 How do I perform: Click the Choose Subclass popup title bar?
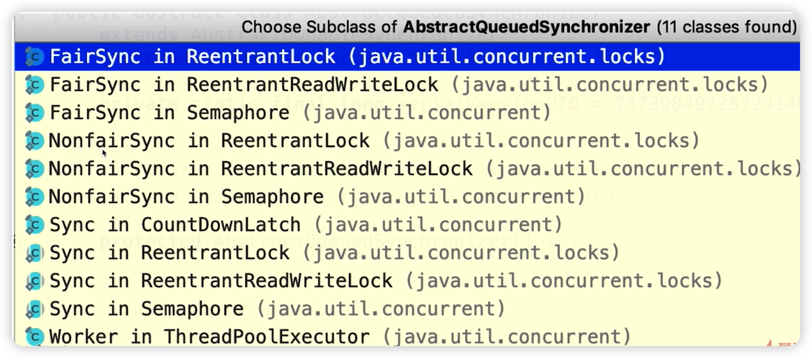407,27
